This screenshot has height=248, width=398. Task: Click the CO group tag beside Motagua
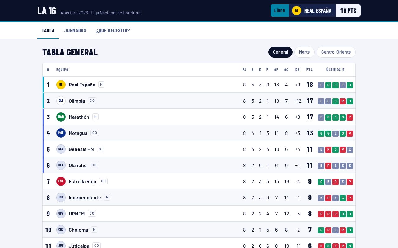point(95,133)
